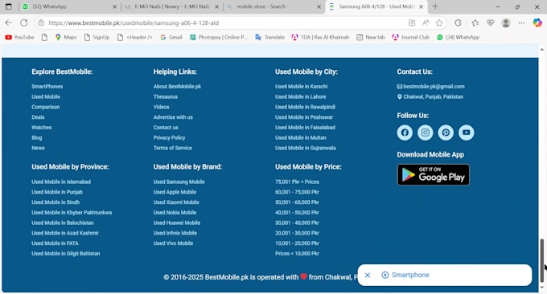This screenshot has height=294, width=547.
Task: Open Maps bookmark
Action: pyautogui.click(x=66, y=37)
